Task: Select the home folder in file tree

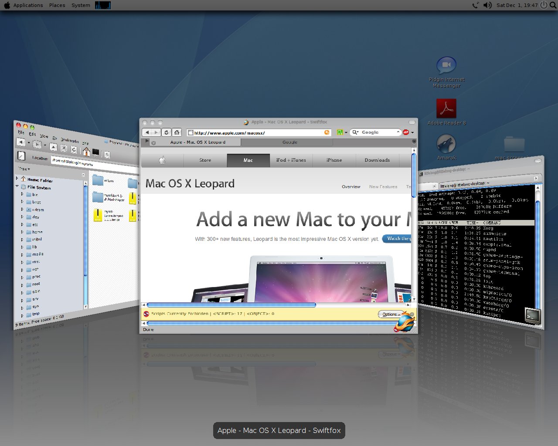Action: 34,232
